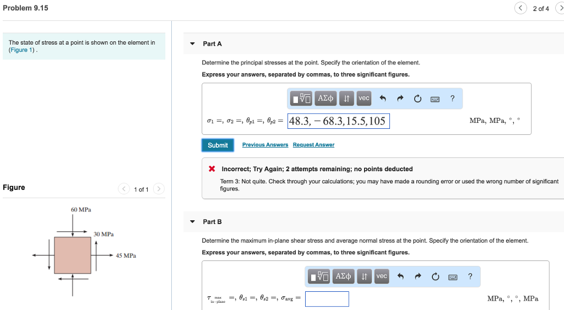Click vec button in Part A toolbar
Viewport: 564px width, 310px height.
[x=364, y=98]
